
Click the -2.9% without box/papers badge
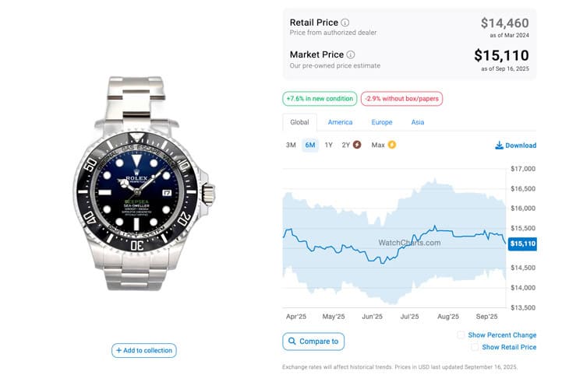pyautogui.click(x=401, y=99)
